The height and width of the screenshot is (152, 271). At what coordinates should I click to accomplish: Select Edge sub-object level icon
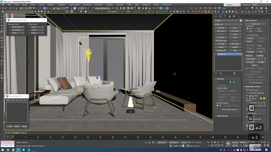[x=224, y=82]
